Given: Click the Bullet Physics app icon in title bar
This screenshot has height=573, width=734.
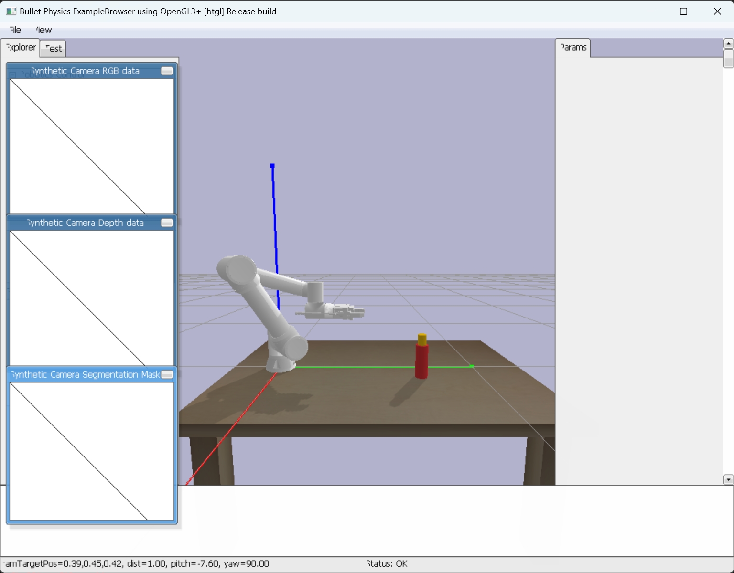Looking at the screenshot, I should click(x=11, y=11).
